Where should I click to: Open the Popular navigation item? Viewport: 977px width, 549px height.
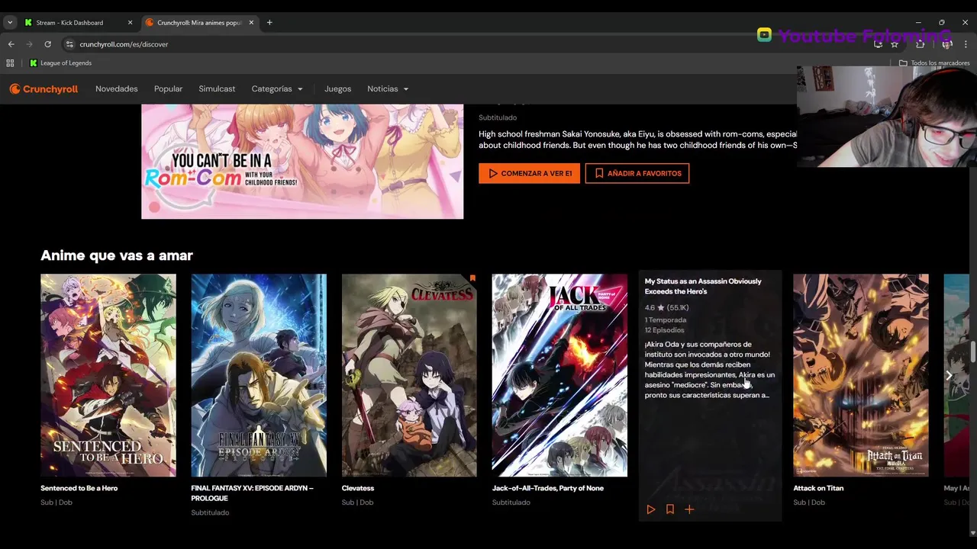tap(168, 89)
